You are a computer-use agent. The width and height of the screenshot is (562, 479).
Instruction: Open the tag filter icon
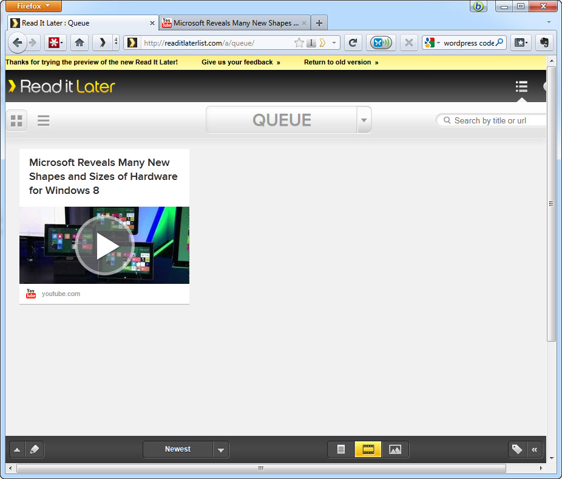(x=517, y=449)
